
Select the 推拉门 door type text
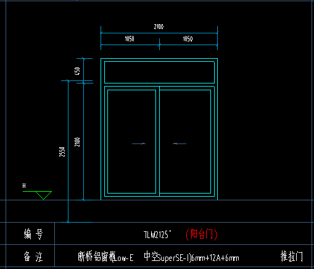[x=292, y=256]
